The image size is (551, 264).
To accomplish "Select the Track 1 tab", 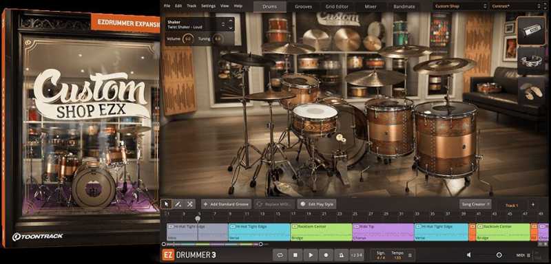I will [512, 205].
